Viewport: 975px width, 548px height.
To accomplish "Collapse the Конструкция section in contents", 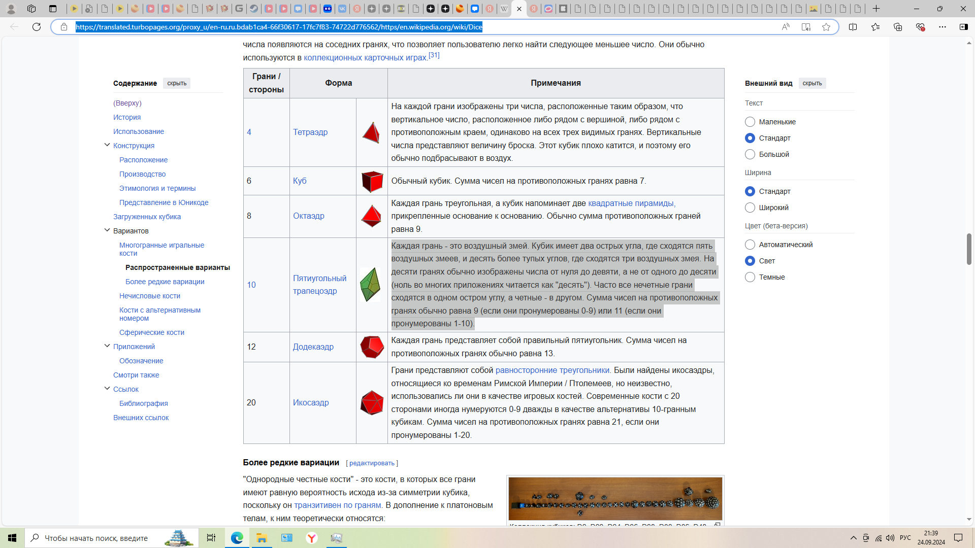I will coord(107,145).
